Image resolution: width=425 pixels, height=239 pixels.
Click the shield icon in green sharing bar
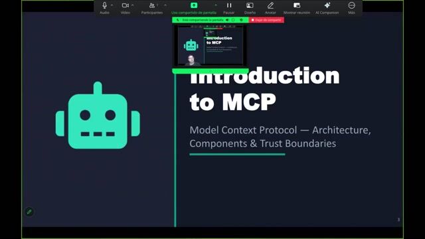tap(241, 20)
